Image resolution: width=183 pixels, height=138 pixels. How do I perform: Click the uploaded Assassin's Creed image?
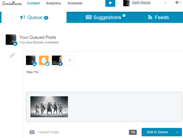(x=49, y=107)
